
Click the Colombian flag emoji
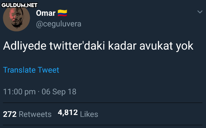pyautogui.click(x=62, y=13)
